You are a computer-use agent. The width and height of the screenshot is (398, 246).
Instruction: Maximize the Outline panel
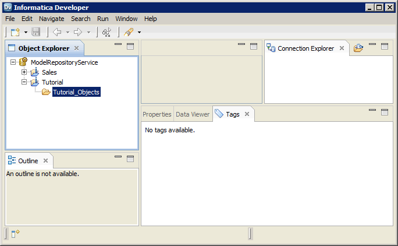[x=130, y=159]
